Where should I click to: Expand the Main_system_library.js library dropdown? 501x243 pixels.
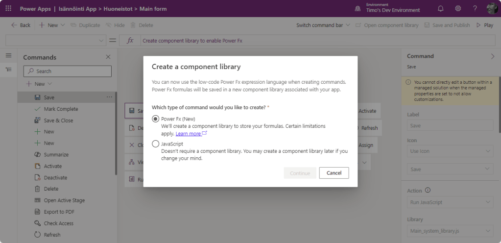pos(450,231)
